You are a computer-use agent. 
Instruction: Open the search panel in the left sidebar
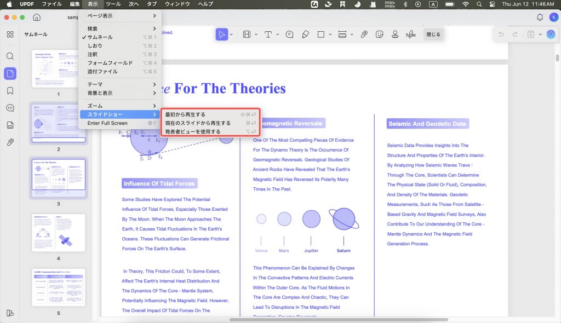tap(10, 56)
